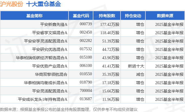Click the 177.42万股 holdings cell
This screenshot has width=185, height=112.
click(110, 24)
